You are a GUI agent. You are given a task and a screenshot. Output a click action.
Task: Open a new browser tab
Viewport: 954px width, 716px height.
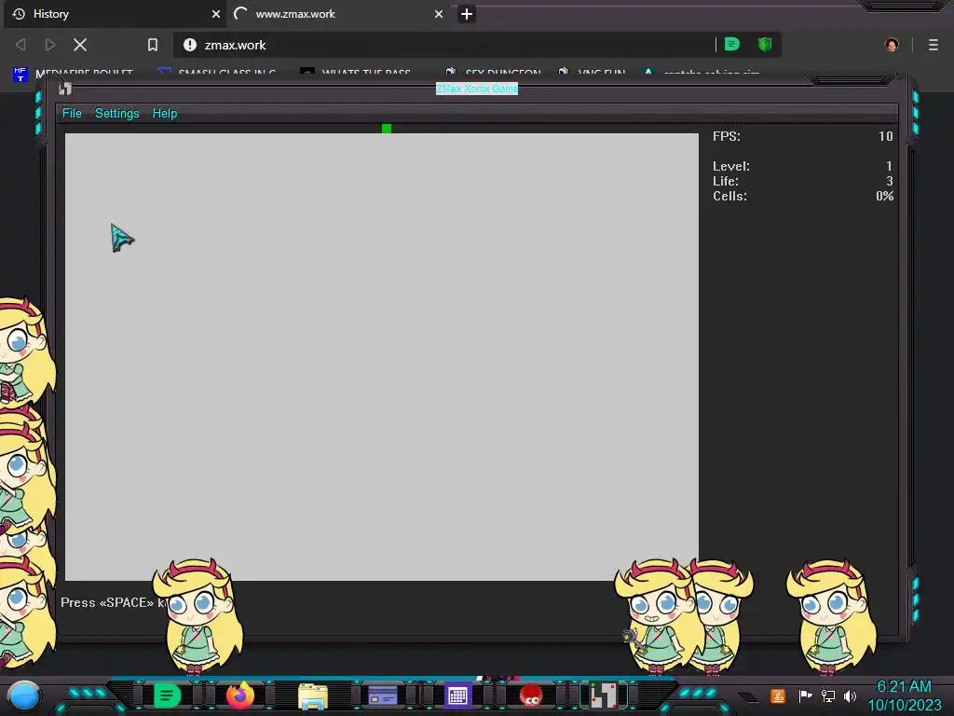[x=467, y=14]
